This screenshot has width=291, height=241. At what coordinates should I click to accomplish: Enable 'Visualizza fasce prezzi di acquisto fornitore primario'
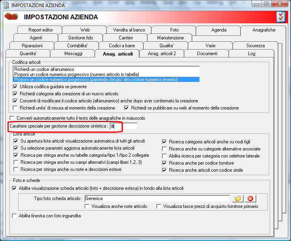[159, 206]
